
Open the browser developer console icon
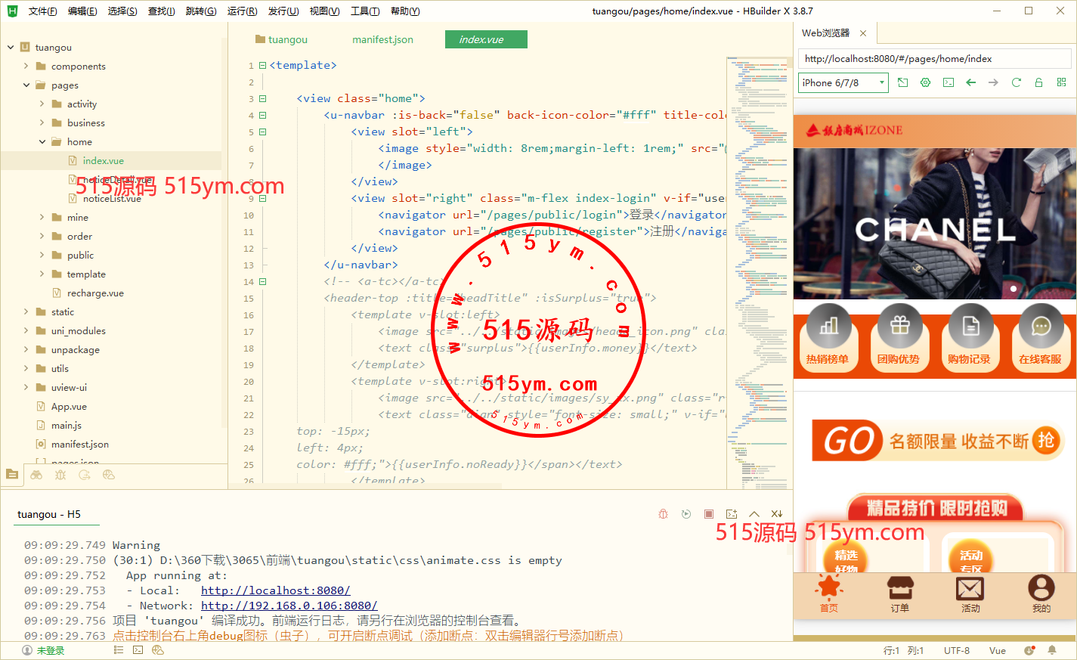pyautogui.click(x=948, y=82)
